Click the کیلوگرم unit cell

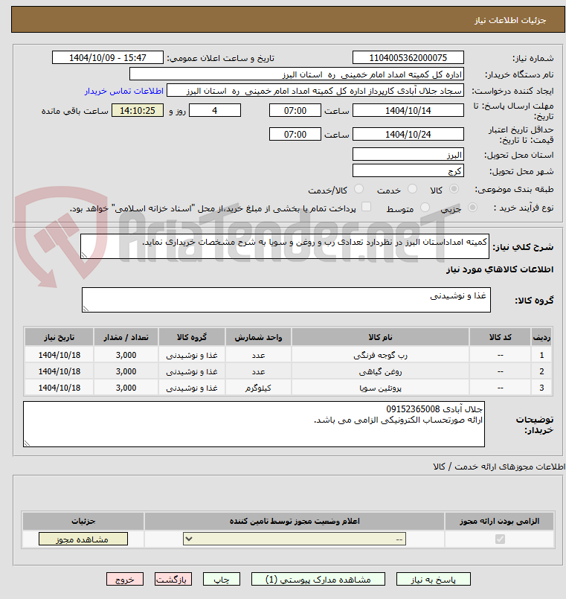(259, 388)
